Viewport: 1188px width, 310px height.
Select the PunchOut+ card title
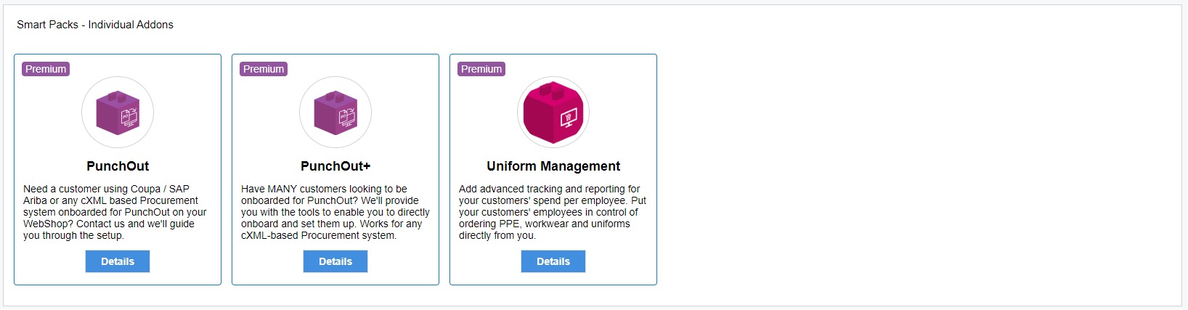coord(335,166)
